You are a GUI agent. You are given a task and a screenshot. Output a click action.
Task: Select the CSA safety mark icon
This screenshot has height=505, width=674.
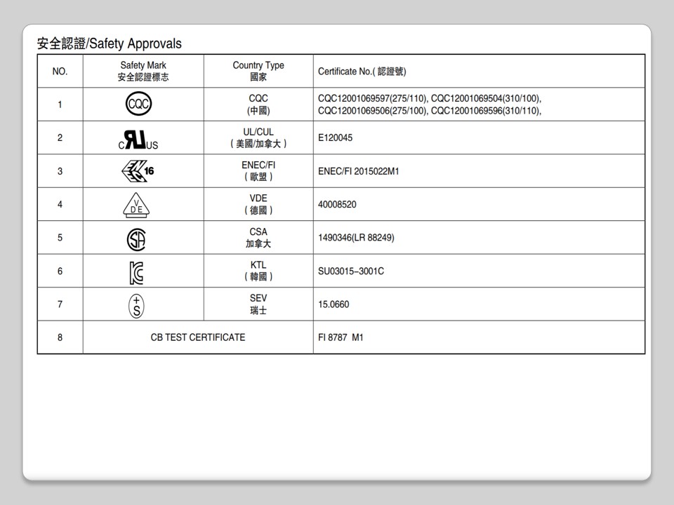(x=136, y=238)
